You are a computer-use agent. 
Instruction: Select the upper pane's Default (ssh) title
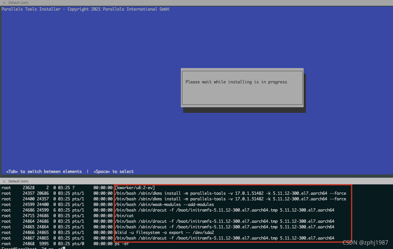[18, 3]
